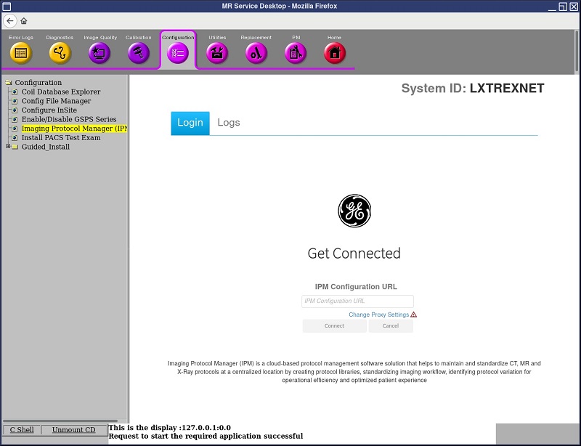Click the Change Proxy Settings link
The width and height of the screenshot is (581, 446).
coord(378,315)
